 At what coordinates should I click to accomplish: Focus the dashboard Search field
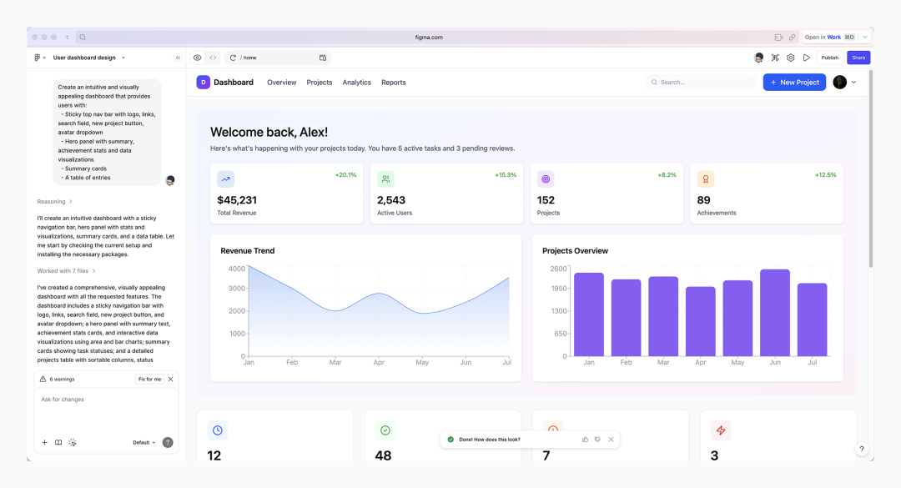(x=705, y=83)
